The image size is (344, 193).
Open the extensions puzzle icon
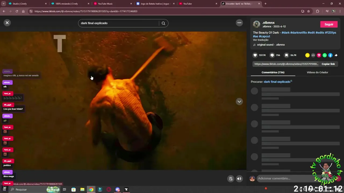pyautogui.click(x=318, y=11)
